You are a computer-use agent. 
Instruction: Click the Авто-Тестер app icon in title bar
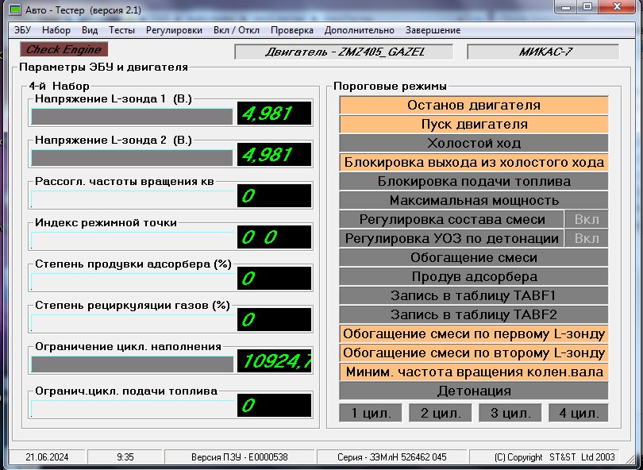click(15, 10)
